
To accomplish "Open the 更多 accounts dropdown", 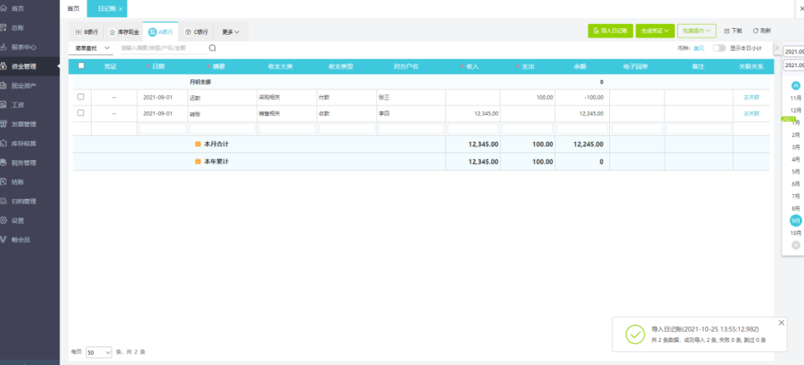I will [231, 31].
